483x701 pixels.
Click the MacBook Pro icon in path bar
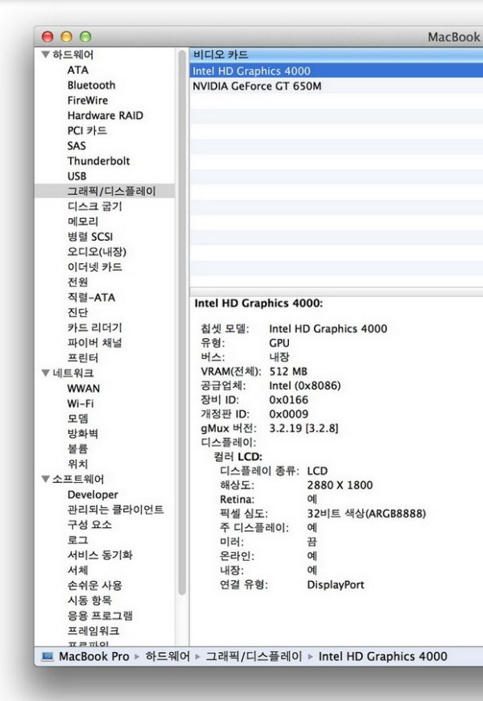[x=47, y=656]
